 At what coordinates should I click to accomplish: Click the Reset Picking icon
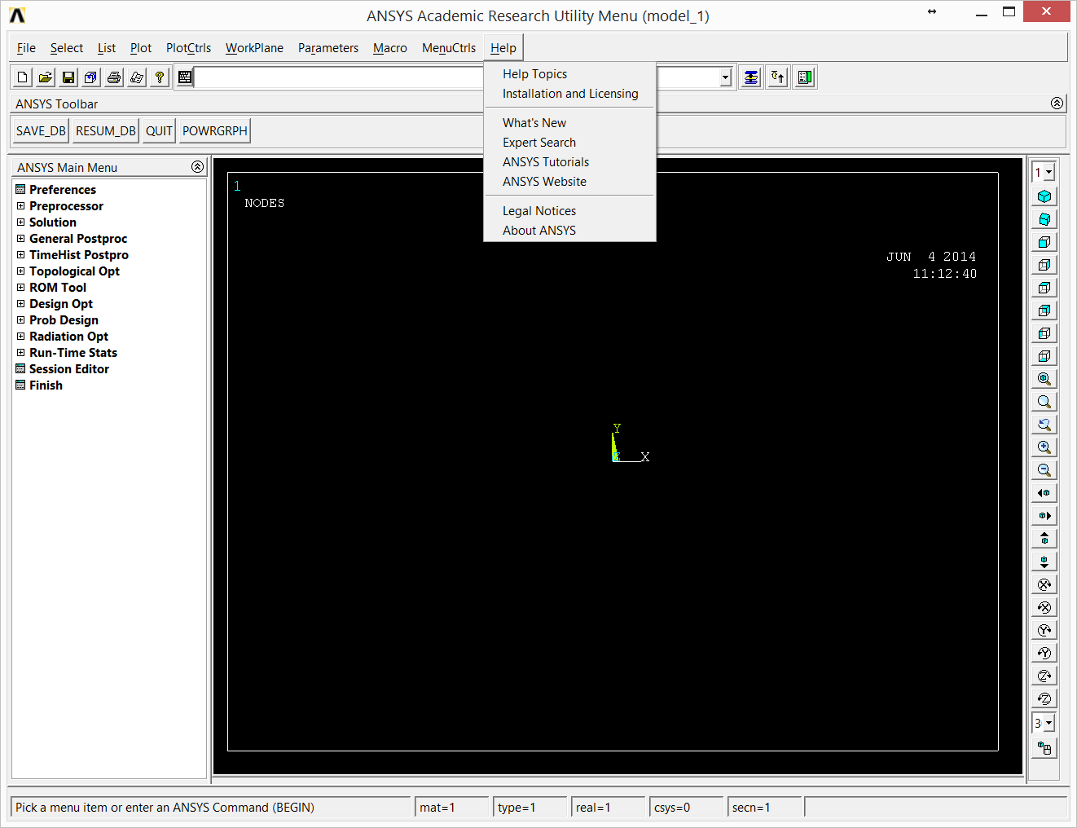point(778,77)
